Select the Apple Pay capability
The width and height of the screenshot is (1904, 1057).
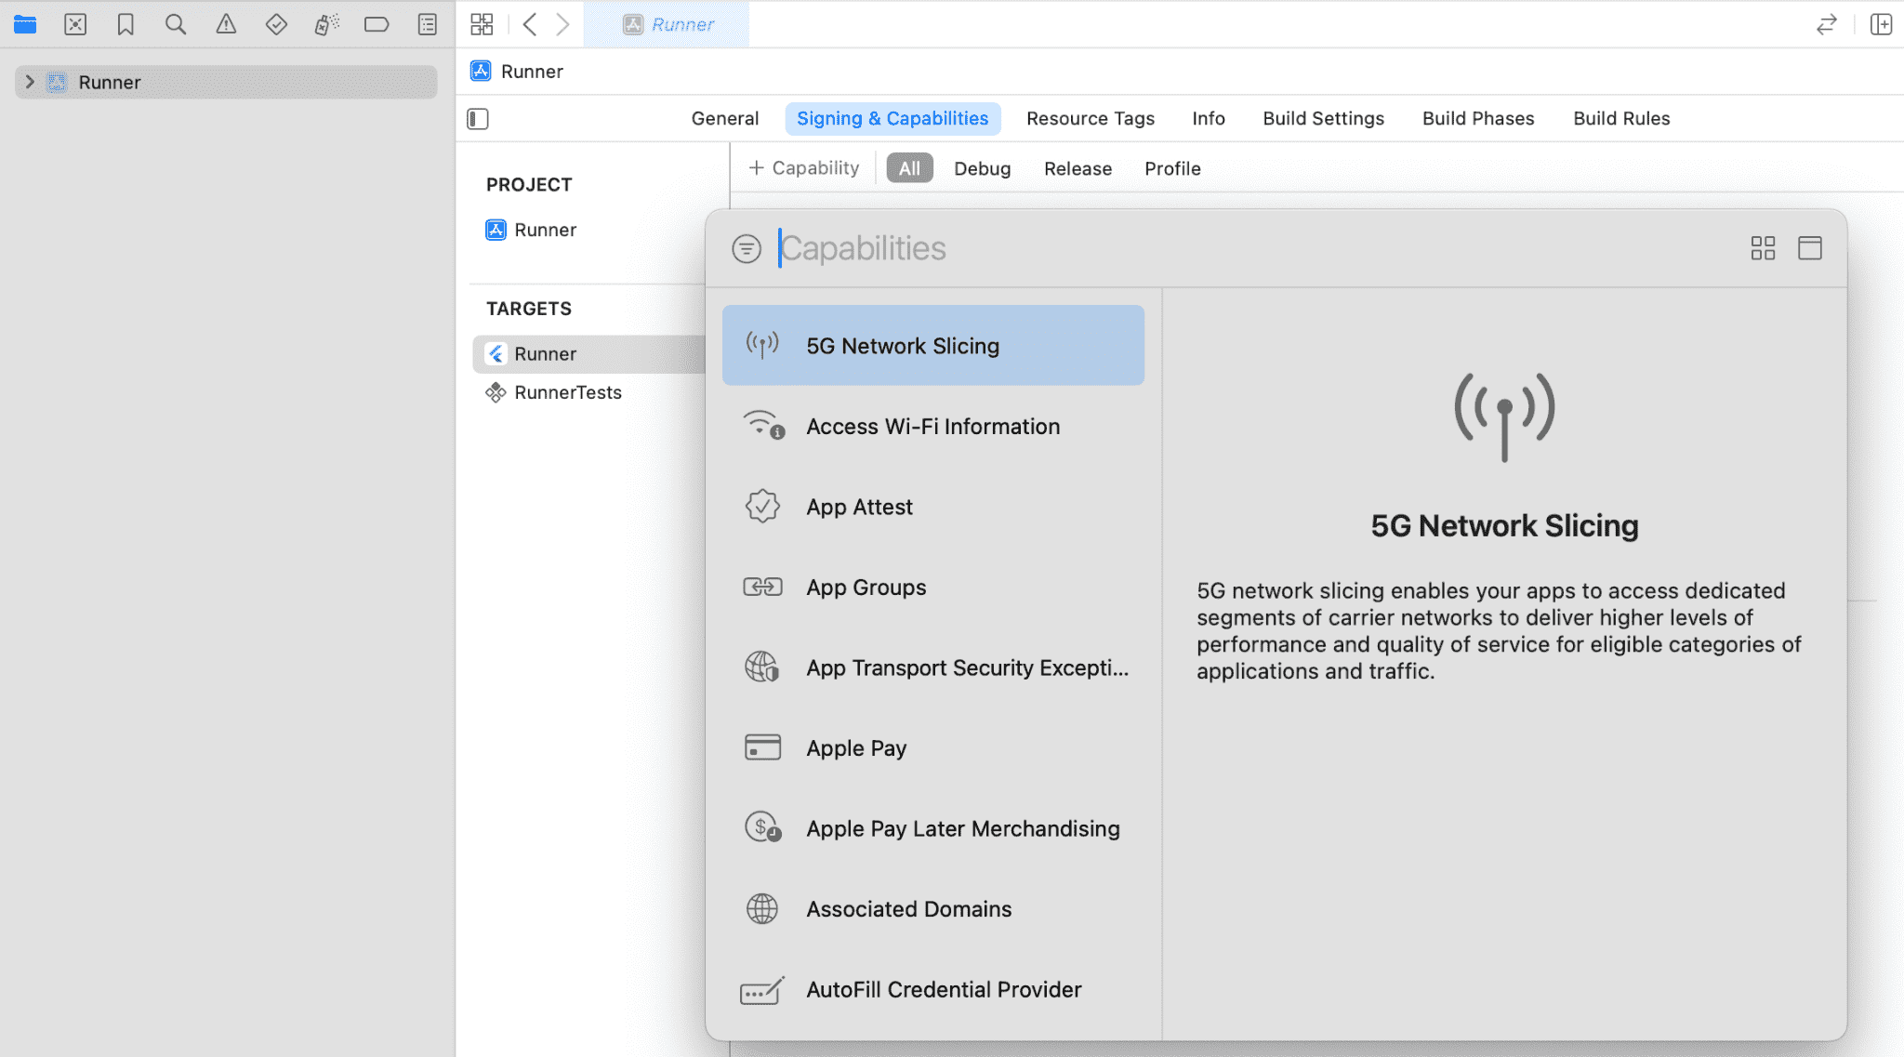click(933, 747)
